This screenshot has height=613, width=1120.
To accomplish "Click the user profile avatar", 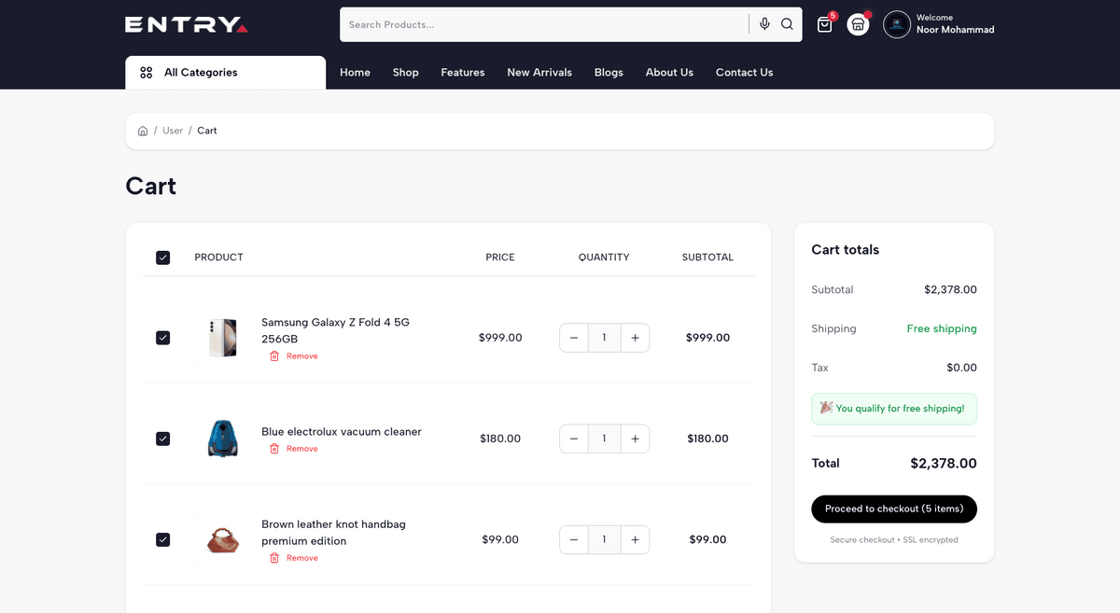I will pos(897,25).
